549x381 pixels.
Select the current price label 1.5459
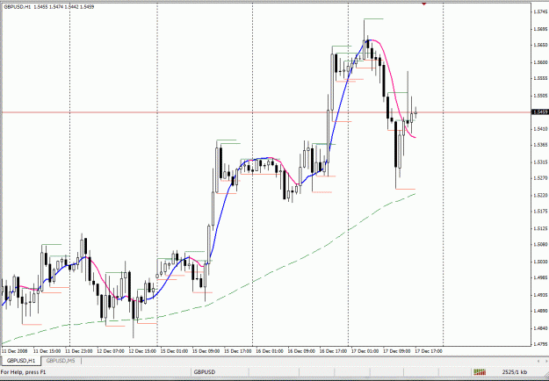point(540,112)
